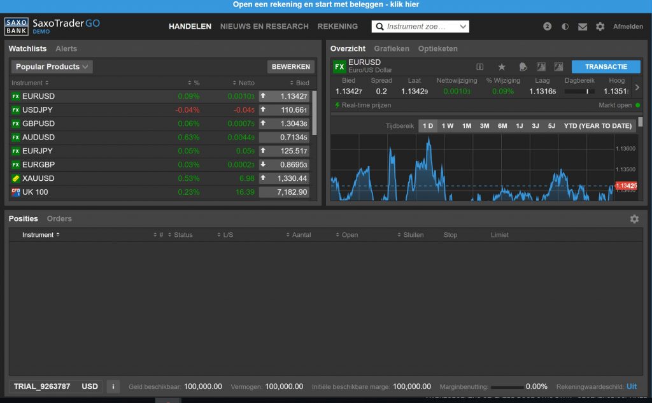Click the Saxo Bank logo

16,26
